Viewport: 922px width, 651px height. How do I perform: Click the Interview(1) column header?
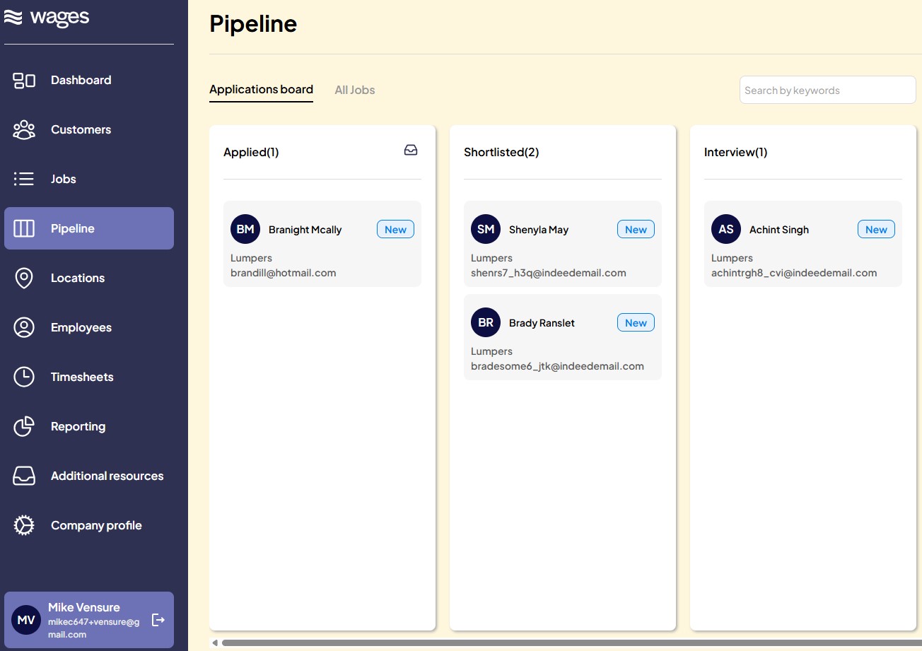tap(735, 152)
